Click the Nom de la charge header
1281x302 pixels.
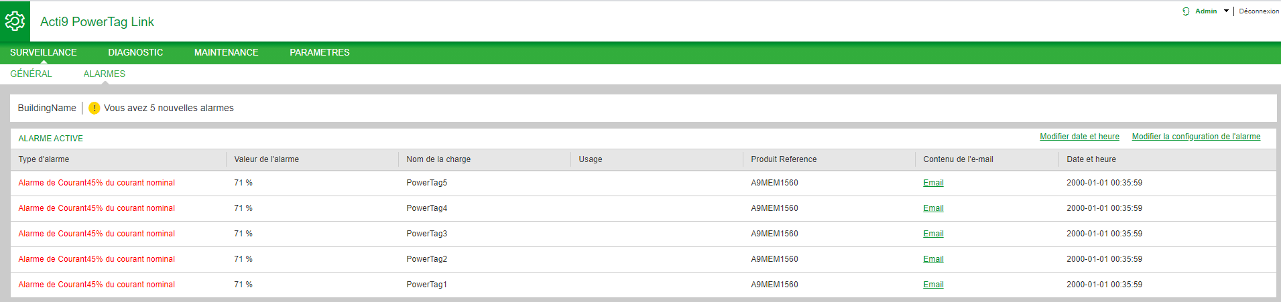pyautogui.click(x=438, y=159)
